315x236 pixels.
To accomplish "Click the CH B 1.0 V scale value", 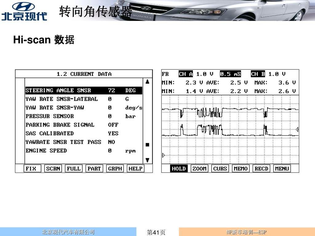I will pyautogui.click(x=277, y=74).
